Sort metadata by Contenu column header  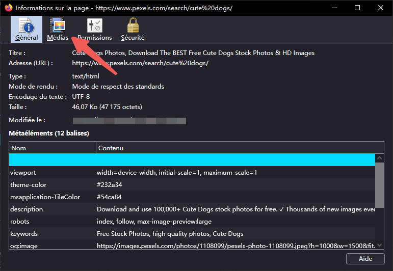pyautogui.click(x=234, y=148)
